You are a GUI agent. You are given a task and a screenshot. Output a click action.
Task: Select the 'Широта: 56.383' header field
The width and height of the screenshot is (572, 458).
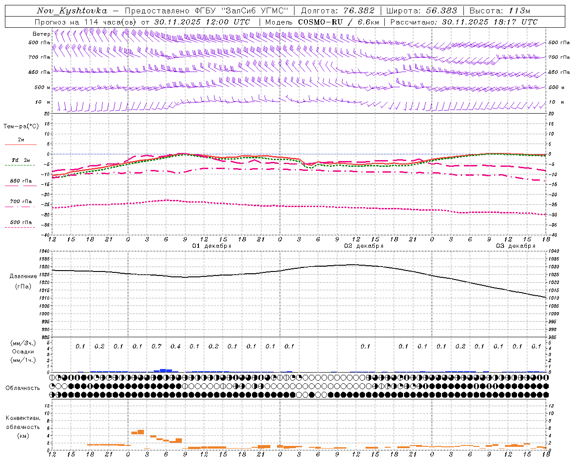(421, 11)
